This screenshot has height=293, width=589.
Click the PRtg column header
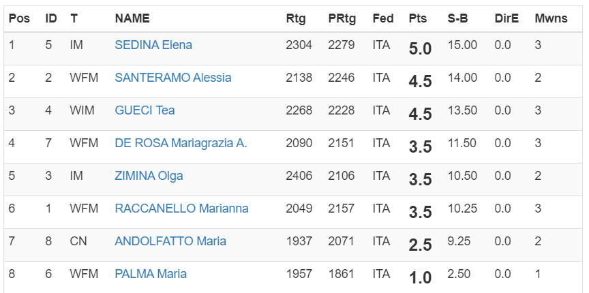click(x=341, y=18)
